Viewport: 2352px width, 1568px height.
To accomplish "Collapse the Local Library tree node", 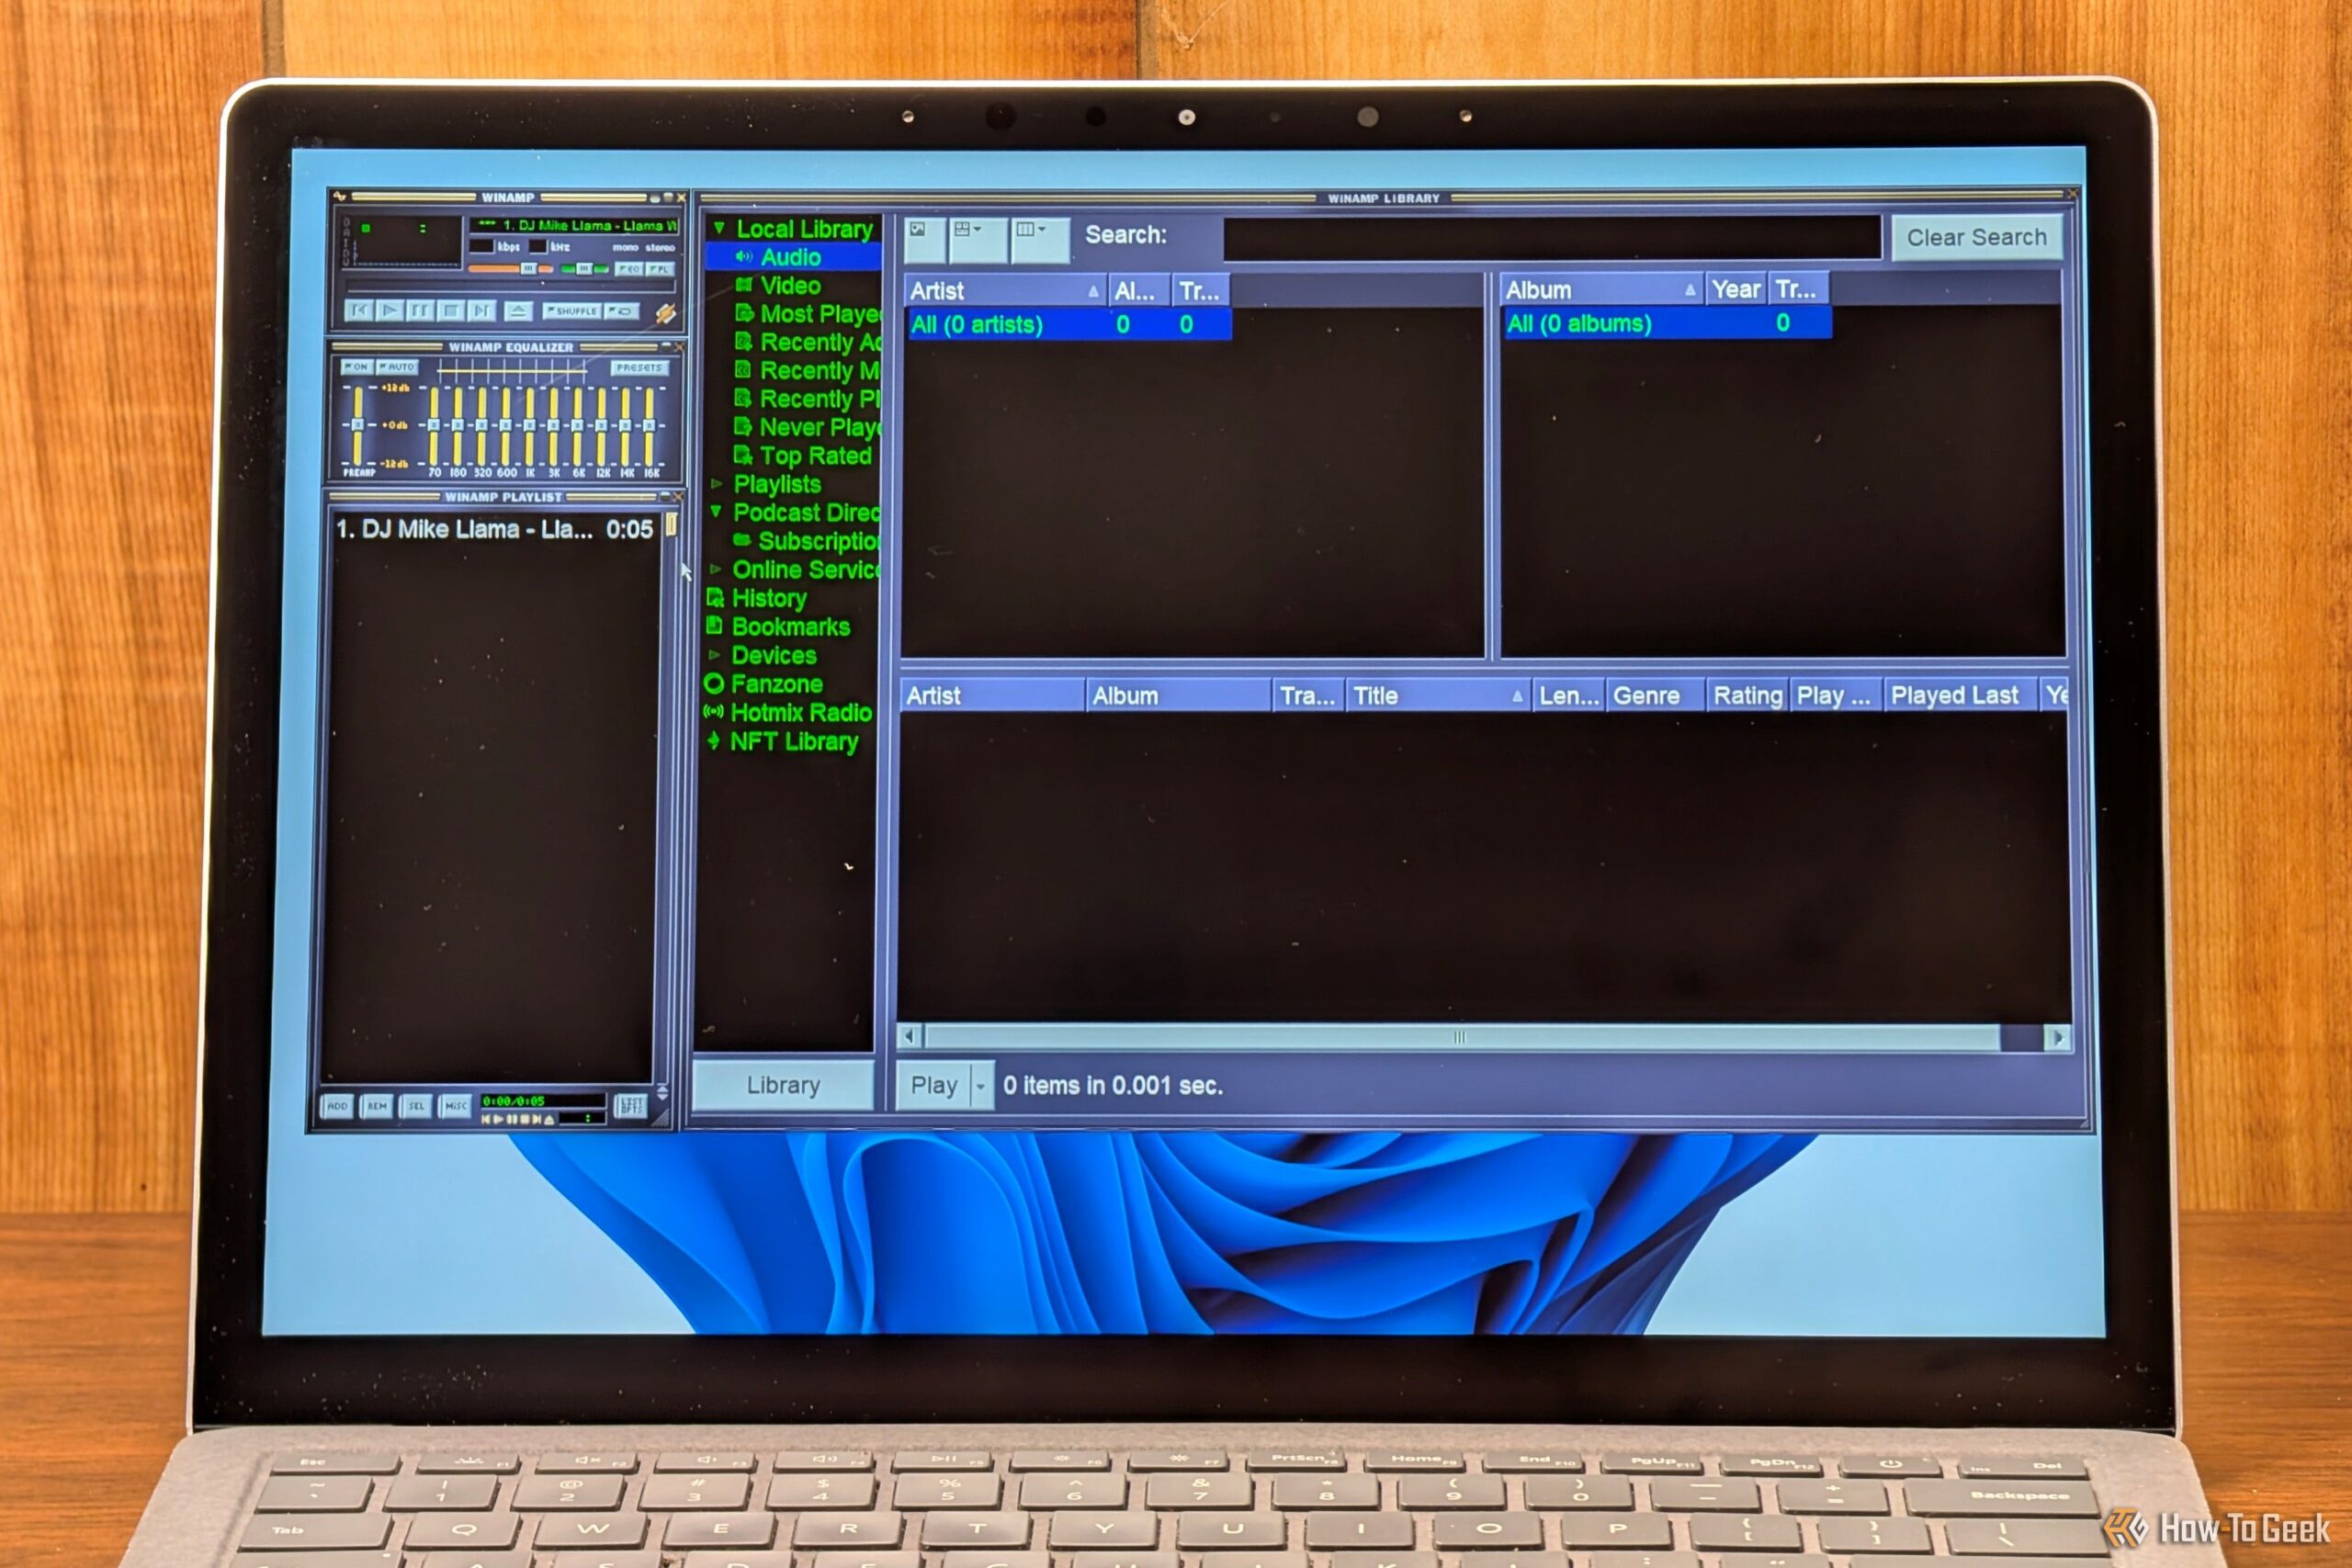I will (719, 229).
